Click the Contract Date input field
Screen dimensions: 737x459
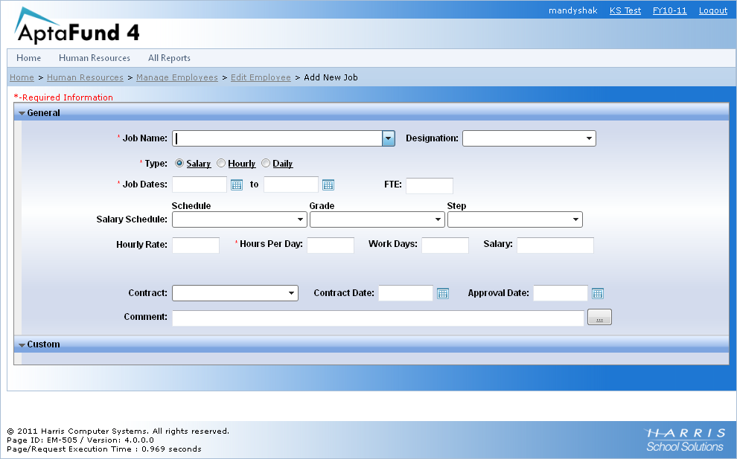click(406, 293)
